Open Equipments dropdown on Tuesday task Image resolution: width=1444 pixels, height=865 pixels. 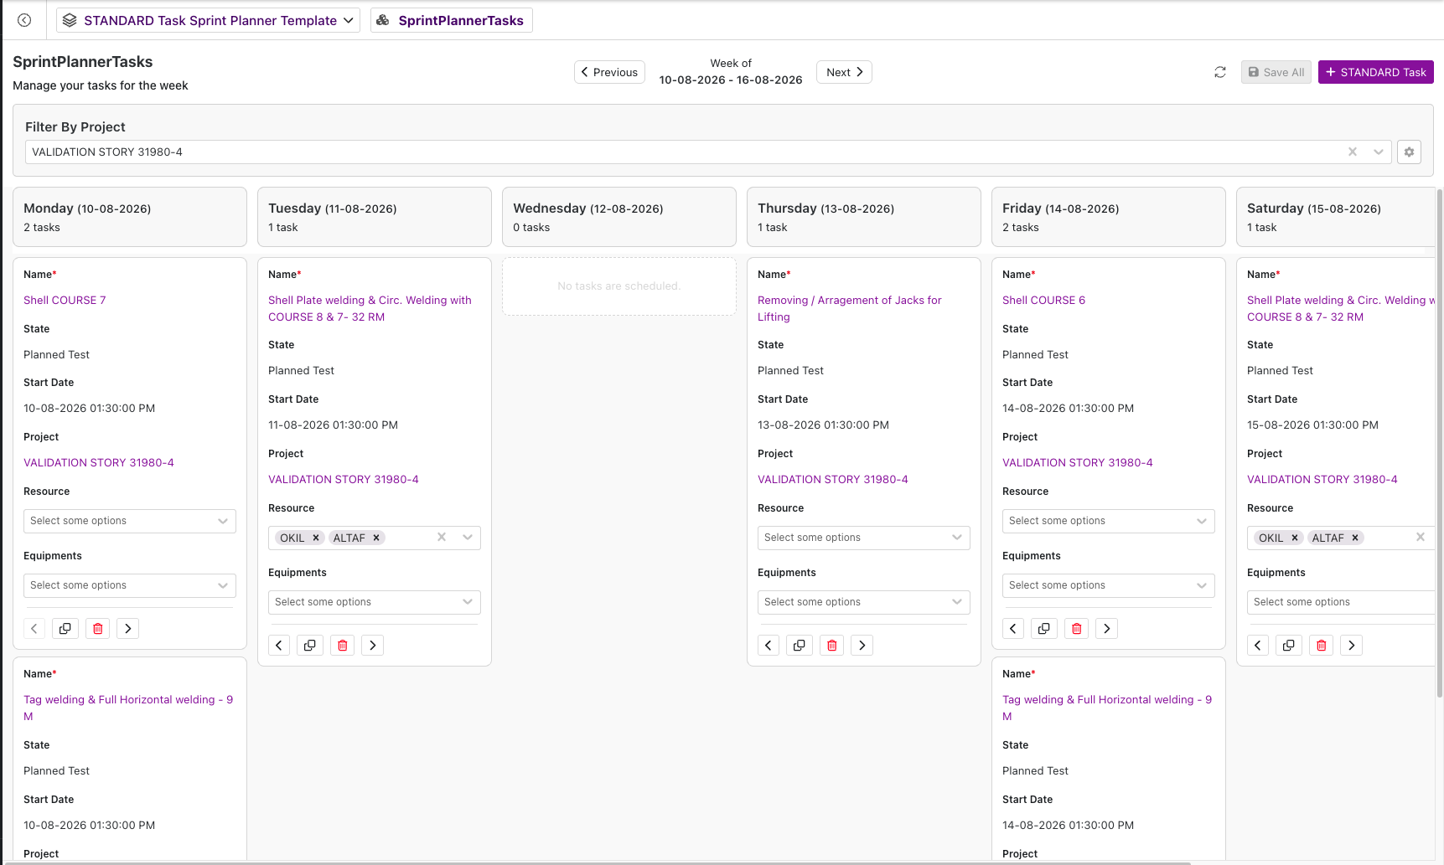click(x=375, y=602)
